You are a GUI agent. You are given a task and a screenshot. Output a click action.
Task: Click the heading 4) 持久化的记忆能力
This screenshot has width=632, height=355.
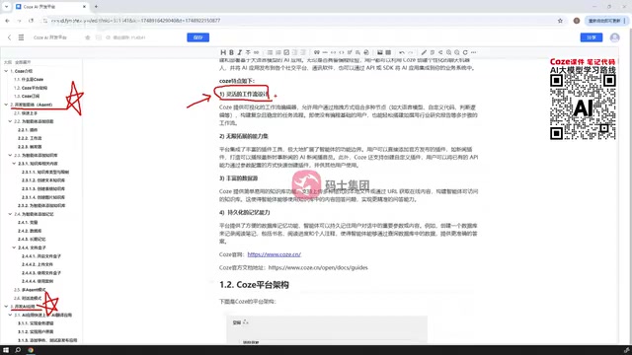click(245, 212)
